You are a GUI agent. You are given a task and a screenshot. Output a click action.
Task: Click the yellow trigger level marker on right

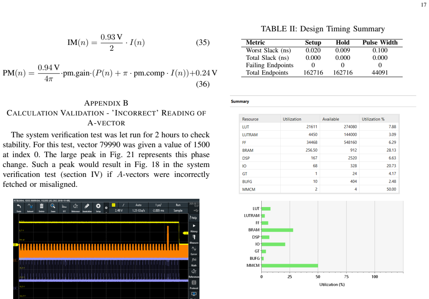point(186,233)
